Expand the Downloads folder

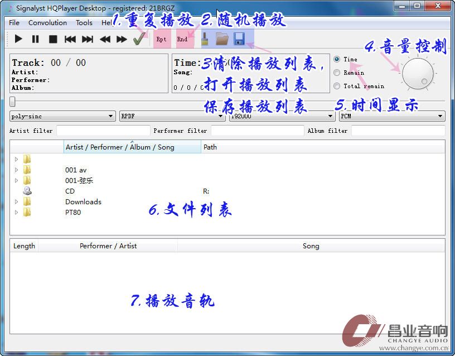click(x=16, y=201)
